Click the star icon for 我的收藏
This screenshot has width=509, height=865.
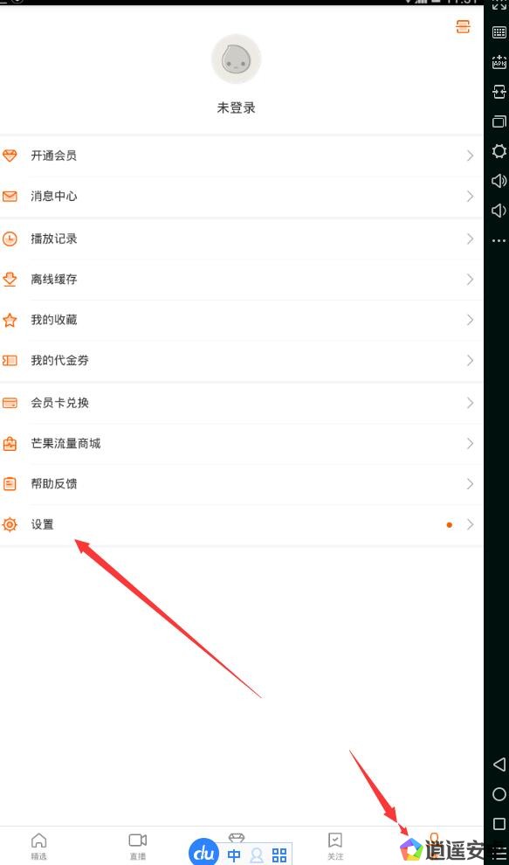(x=10, y=320)
